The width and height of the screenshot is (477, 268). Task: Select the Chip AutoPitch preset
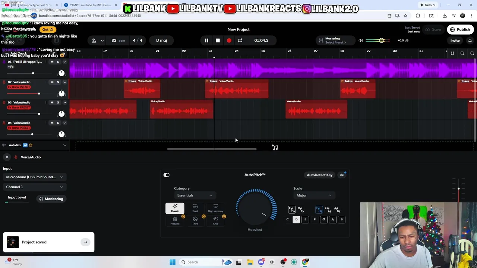[x=215, y=221]
